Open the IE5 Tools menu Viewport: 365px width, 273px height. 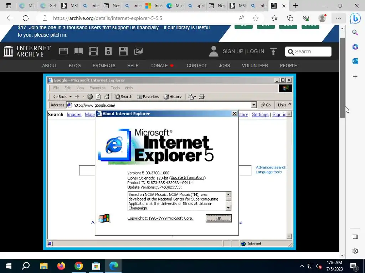[115, 88]
